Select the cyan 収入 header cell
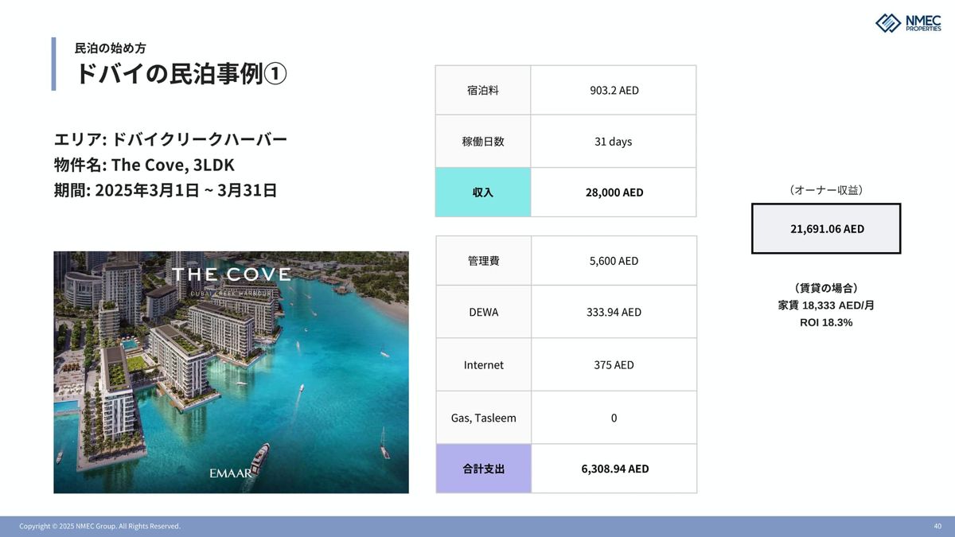The image size is (955, 537). tap(482, 193)
